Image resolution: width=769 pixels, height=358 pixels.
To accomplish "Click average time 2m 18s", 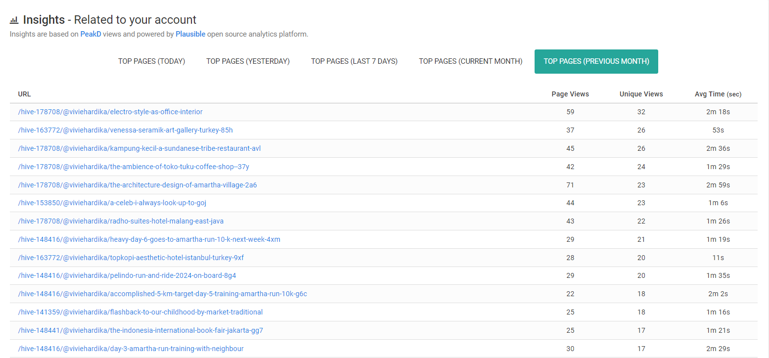I will [718, 112].
